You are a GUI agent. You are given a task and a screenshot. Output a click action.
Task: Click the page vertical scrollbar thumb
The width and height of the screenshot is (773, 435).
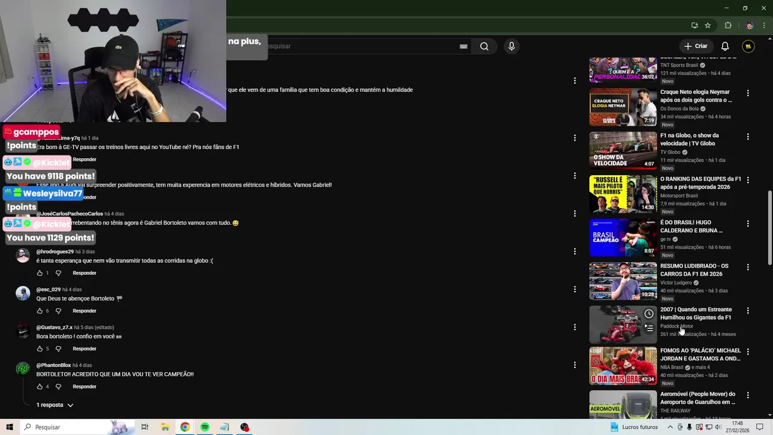769,228
